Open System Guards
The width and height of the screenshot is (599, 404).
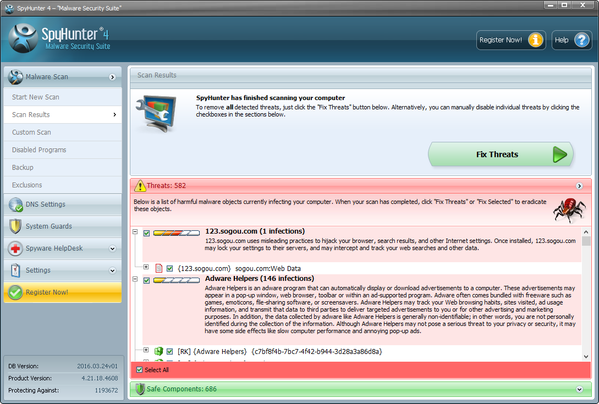coord(63,226)
